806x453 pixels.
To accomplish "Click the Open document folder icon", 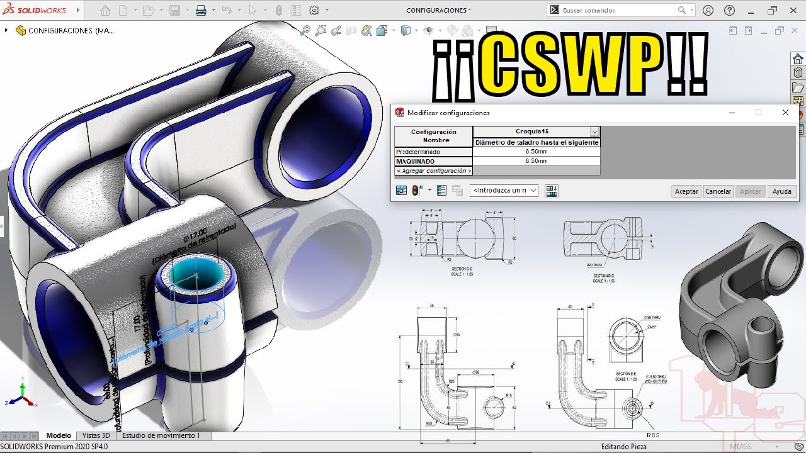I will pyautogui.click(x=147, y=10).
